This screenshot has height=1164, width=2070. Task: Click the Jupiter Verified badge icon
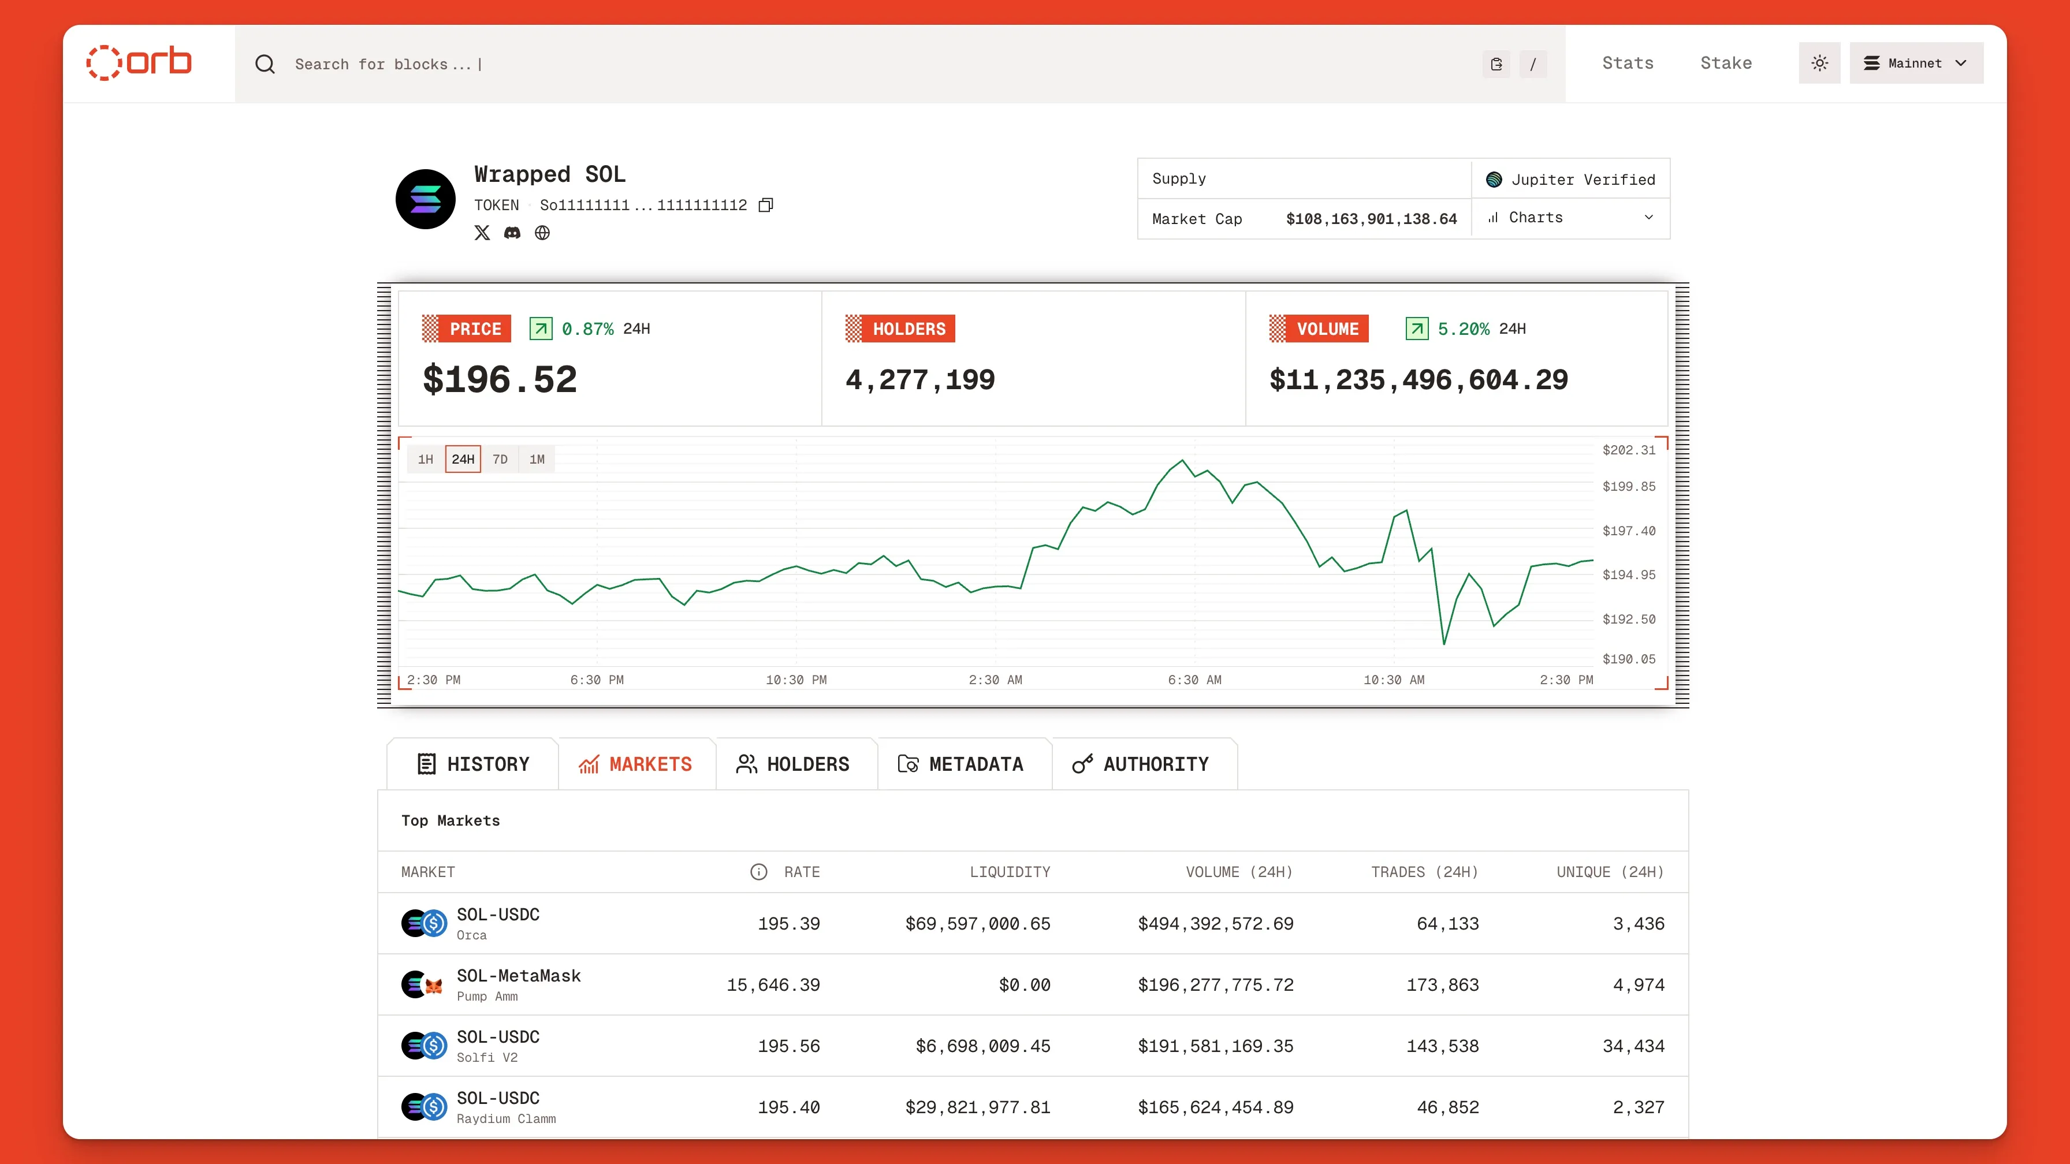1494,179
